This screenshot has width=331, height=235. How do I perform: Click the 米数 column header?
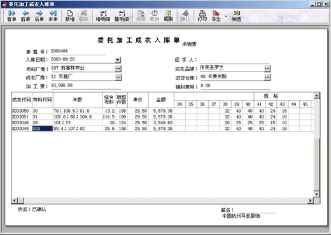click(78, 100)
